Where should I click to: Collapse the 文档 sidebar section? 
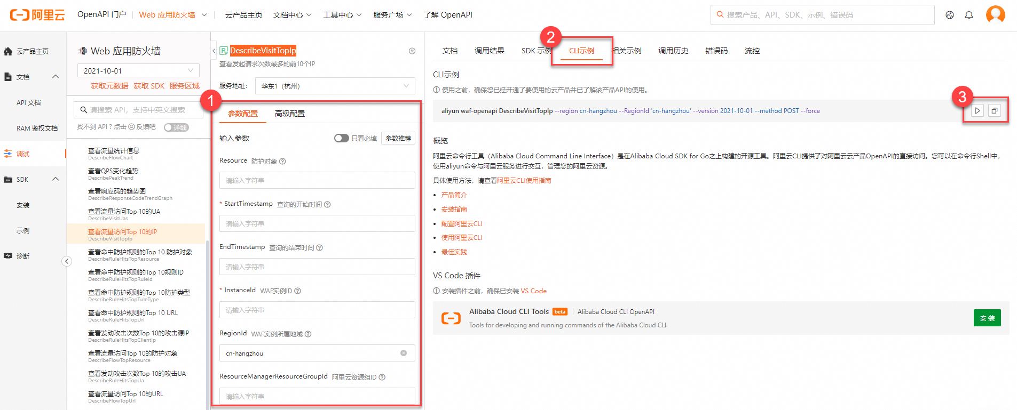56,77
